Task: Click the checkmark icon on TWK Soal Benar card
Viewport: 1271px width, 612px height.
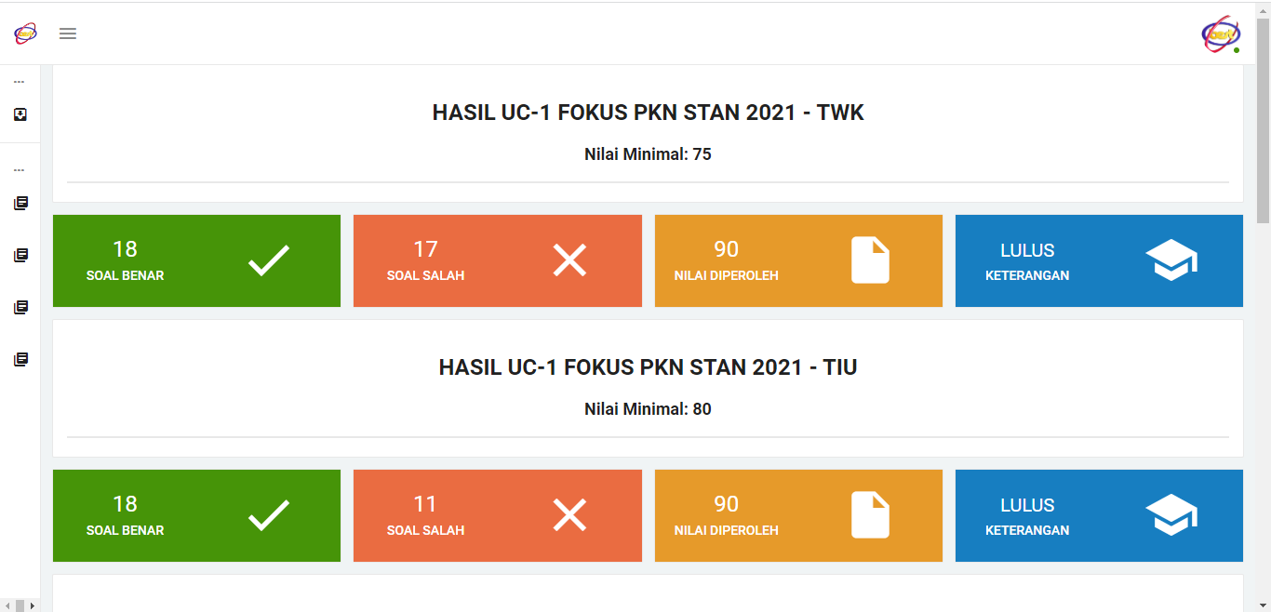Action: [269, 260]
